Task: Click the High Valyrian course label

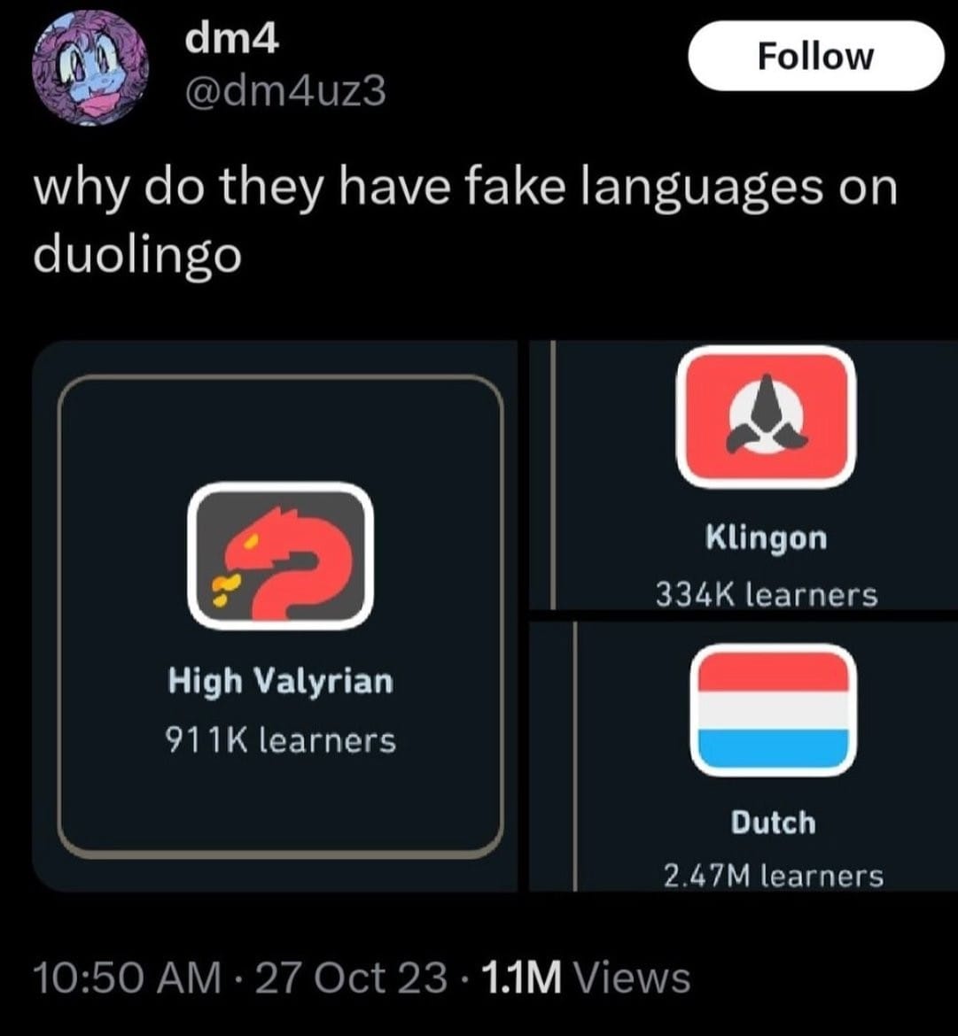Action: pos(280,681)
